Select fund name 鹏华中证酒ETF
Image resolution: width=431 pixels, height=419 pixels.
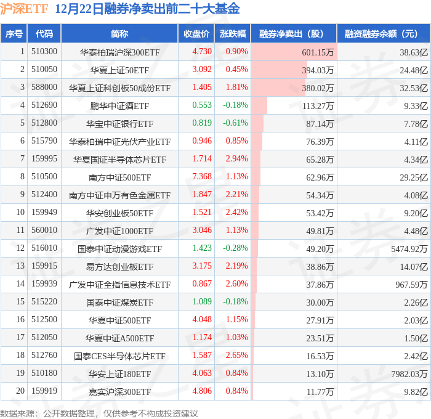coord(119,106)
